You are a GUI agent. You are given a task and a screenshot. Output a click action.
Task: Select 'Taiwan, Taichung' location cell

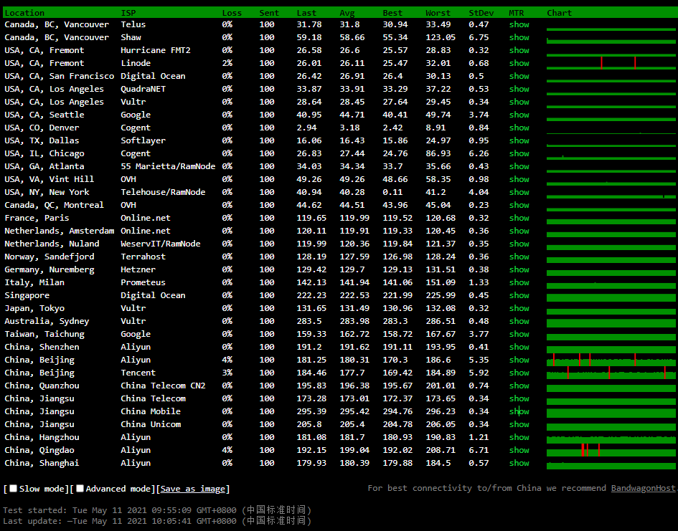coord(44,334)
